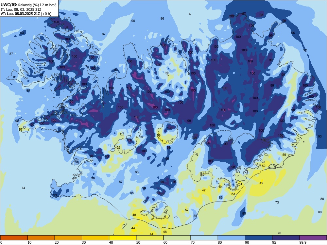
Task: Select the 50–60 pale yellow legend swatch
Action: (x=150, y=238)
